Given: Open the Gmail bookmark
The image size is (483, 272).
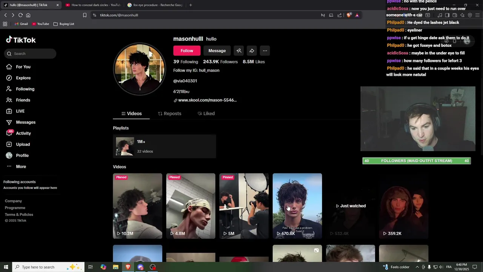Looking at the screenshot, I should point(21,24).
